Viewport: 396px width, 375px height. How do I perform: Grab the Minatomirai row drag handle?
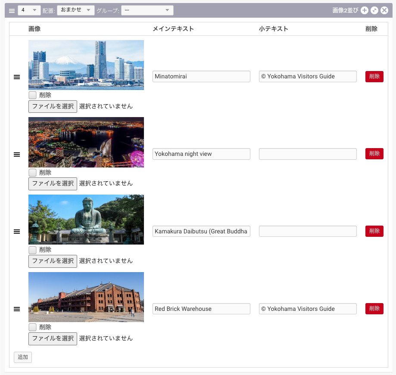pos(17,77)
